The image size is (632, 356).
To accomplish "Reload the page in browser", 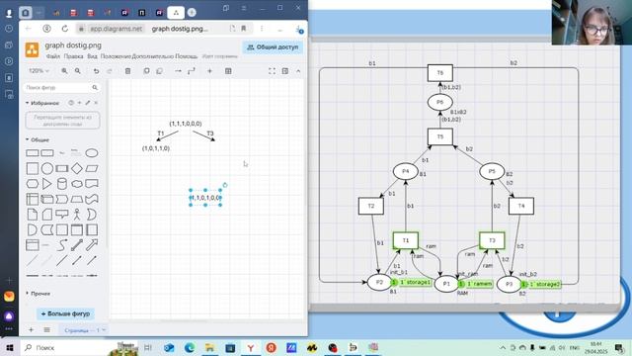I will point(65,29).
